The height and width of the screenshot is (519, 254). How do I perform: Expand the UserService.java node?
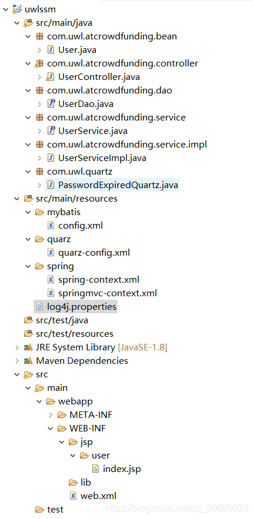pyautogui.click(x=39, y=131)
